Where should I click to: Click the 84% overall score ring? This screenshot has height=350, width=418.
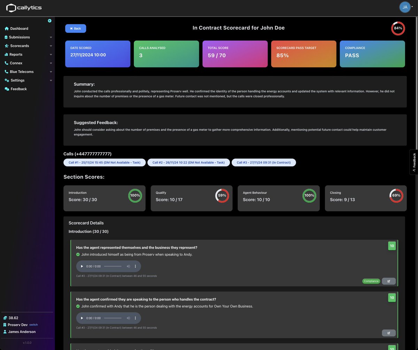click(398, 28)
